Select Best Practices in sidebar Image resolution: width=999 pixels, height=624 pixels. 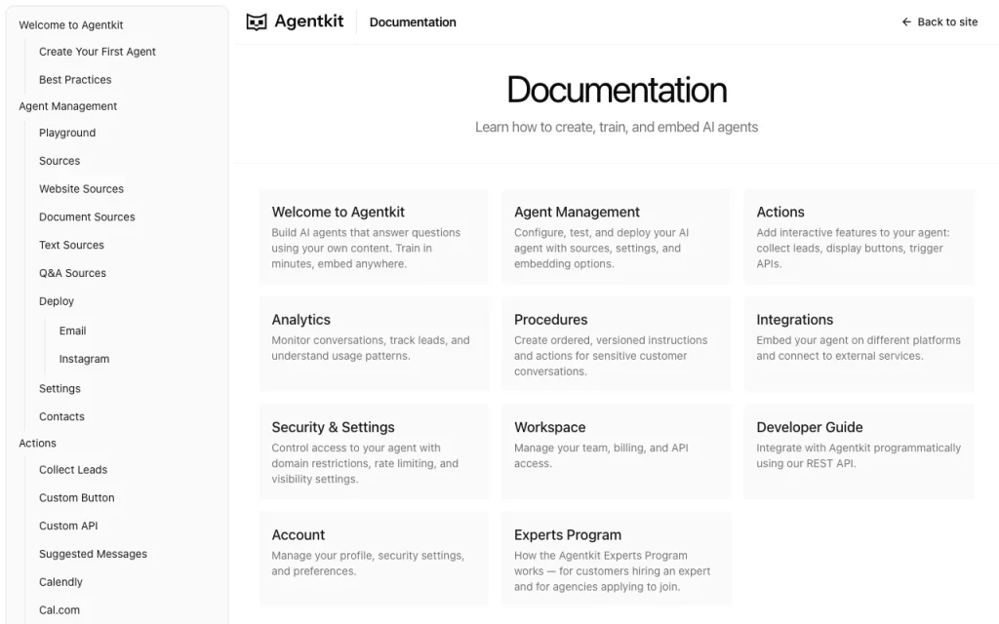pyautogui.click(x=75, y=80)
